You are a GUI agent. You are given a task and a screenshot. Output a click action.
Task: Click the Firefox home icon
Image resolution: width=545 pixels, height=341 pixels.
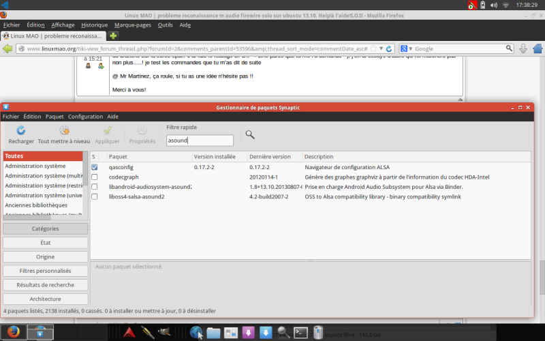538,48
